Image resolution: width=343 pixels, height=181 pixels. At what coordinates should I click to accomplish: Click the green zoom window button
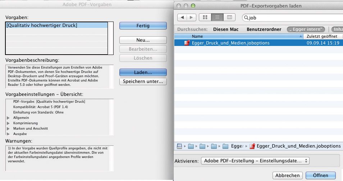[x=193, y=6]
